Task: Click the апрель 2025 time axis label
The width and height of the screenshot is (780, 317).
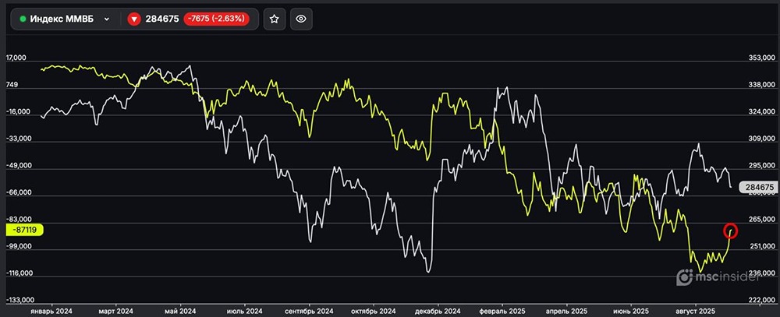Action: 566,311
